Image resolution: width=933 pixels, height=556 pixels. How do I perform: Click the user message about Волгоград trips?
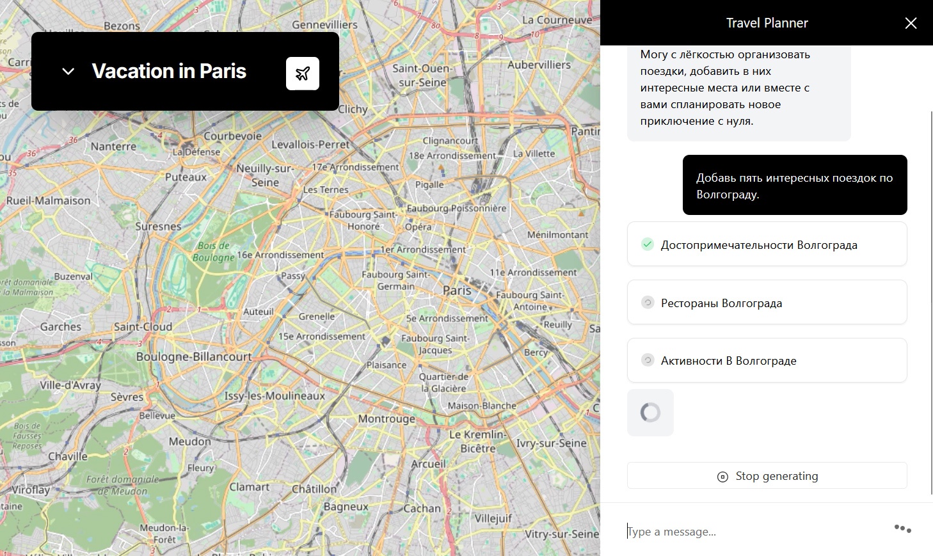(x=794, y=185)
